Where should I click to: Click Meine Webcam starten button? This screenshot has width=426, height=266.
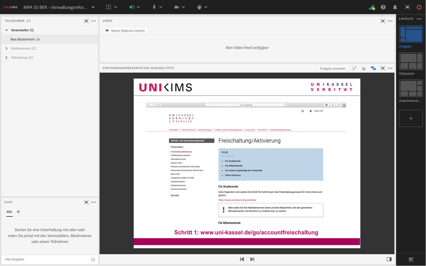point(126,31)
